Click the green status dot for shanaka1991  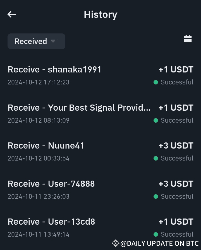coord(156,82)
